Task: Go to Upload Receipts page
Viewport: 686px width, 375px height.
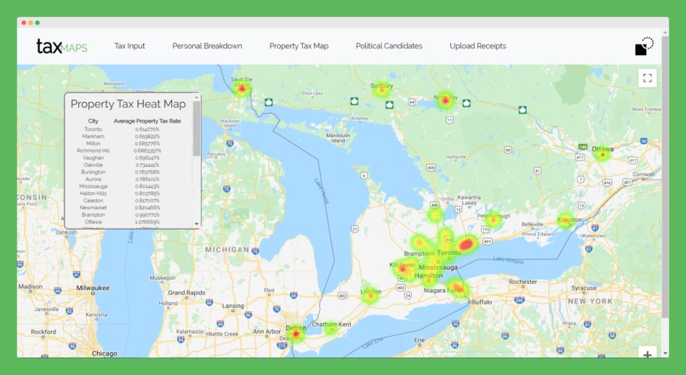Action: [477, 46]
